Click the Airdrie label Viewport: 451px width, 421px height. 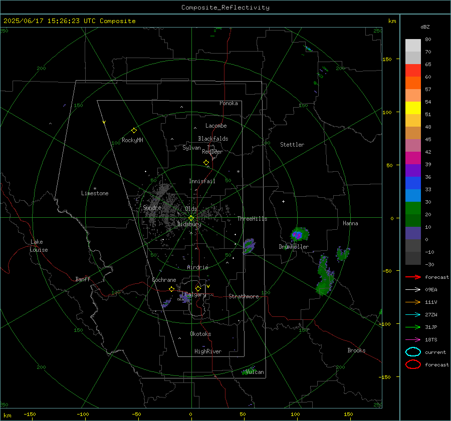point(197,267)
